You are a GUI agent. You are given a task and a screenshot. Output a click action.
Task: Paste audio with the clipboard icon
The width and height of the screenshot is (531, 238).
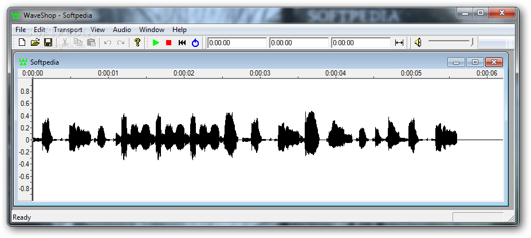coord(91,42)
